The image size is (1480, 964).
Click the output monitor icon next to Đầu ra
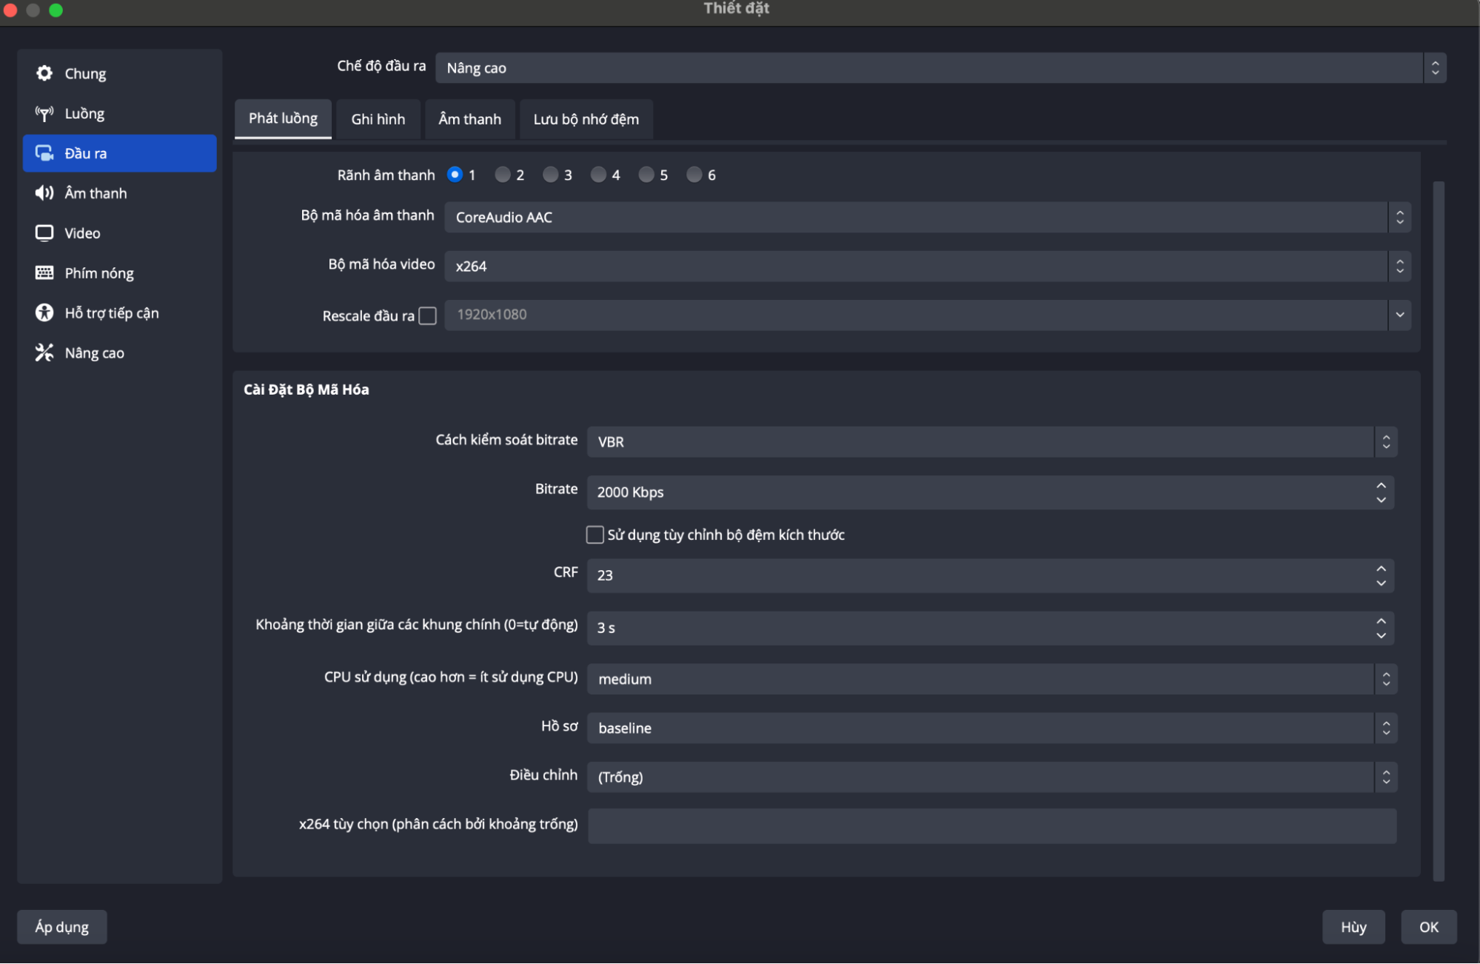coord(44,153)
